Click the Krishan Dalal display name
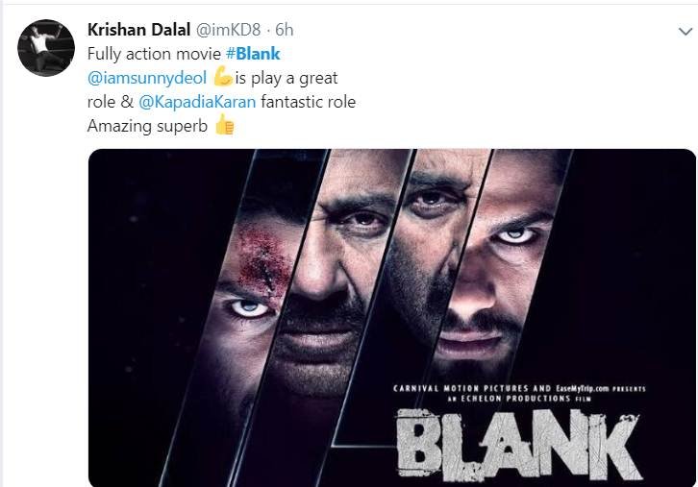698x487 pixels. 138,30
